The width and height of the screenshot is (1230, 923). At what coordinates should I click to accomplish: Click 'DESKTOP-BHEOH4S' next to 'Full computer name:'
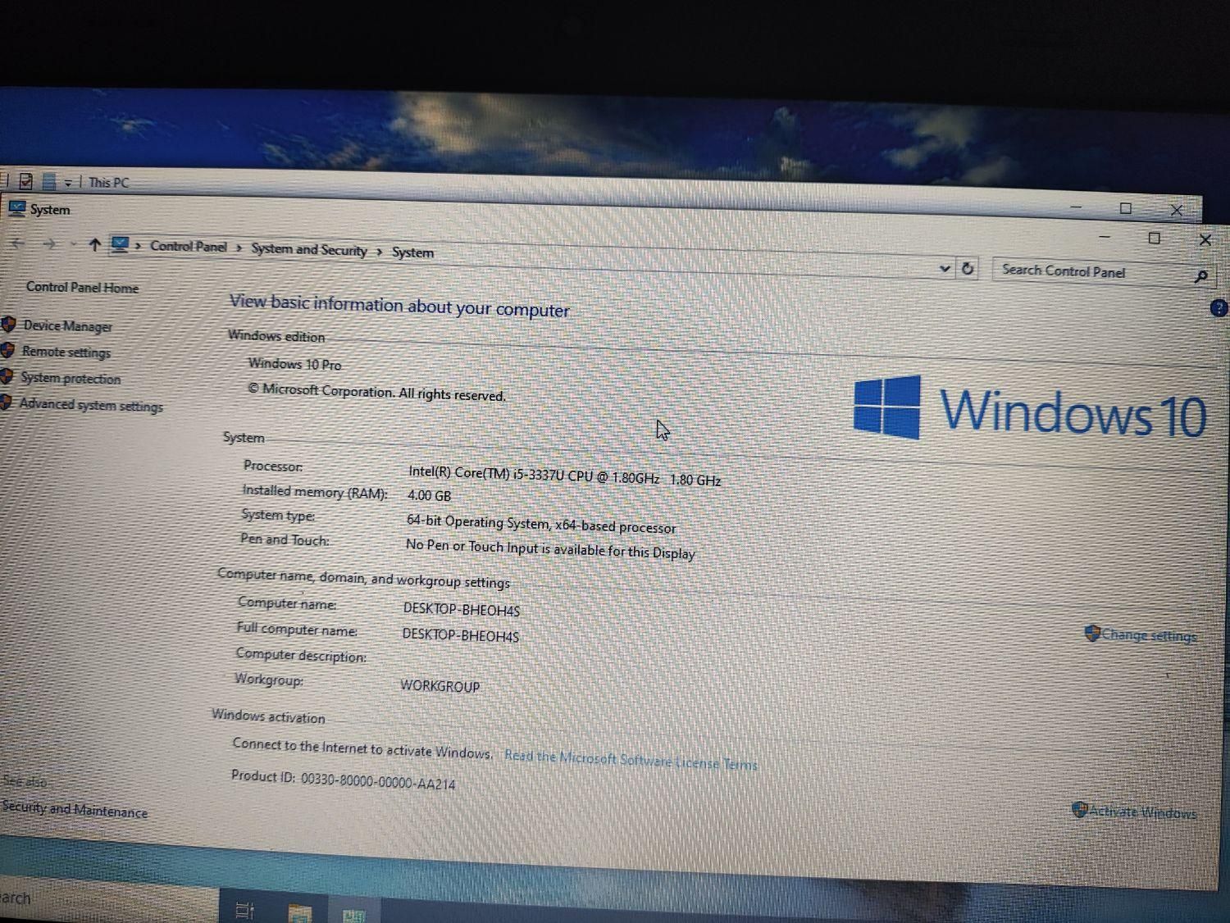(x=460, y=634)
